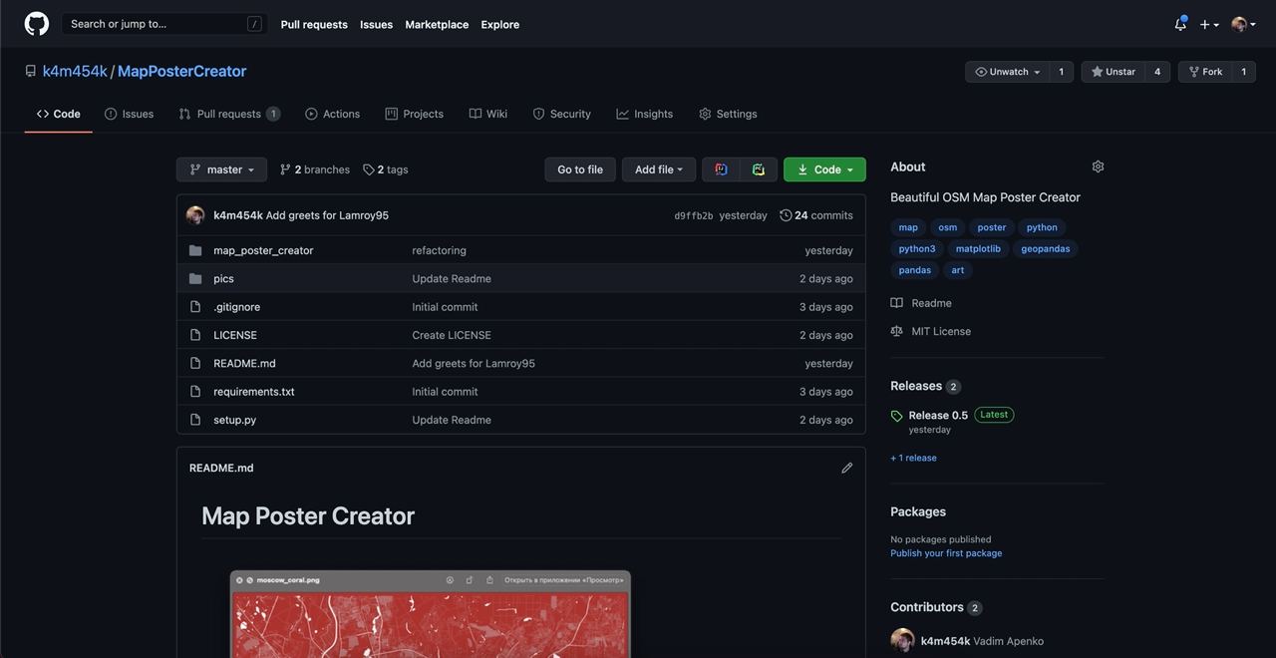Click the Unstar button
The height and width of the screenshot is (658, 1276).
click(x=1113, y=72)
